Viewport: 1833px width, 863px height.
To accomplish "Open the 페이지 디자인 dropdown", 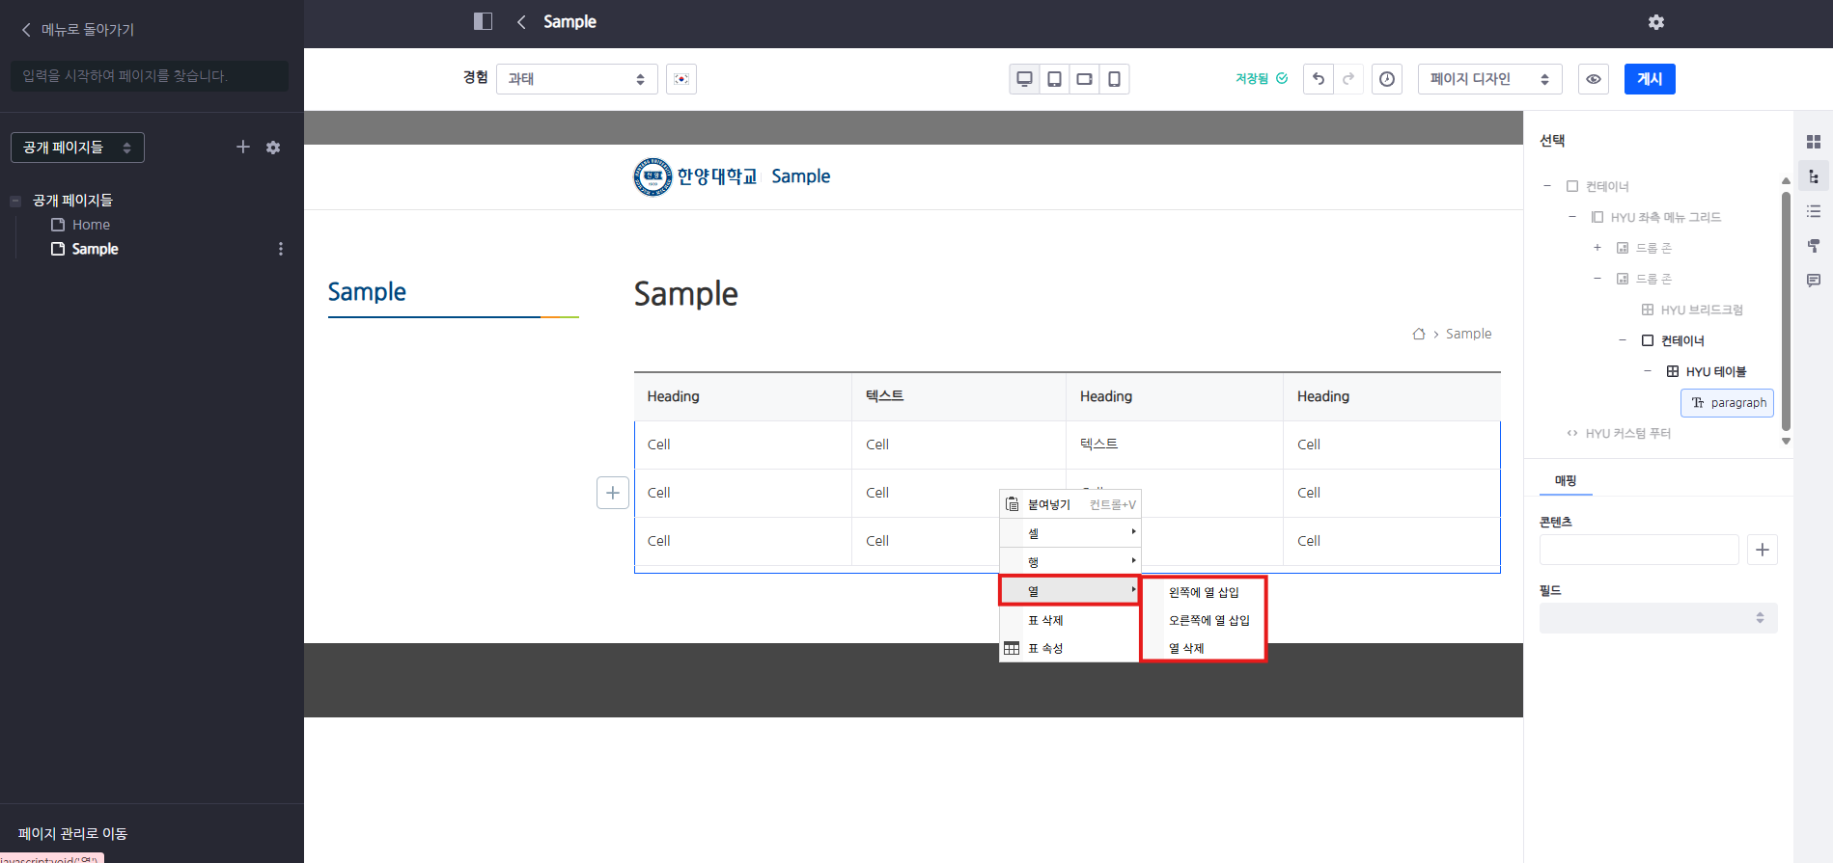I will pyautogui.click(x=1488, y=79).
